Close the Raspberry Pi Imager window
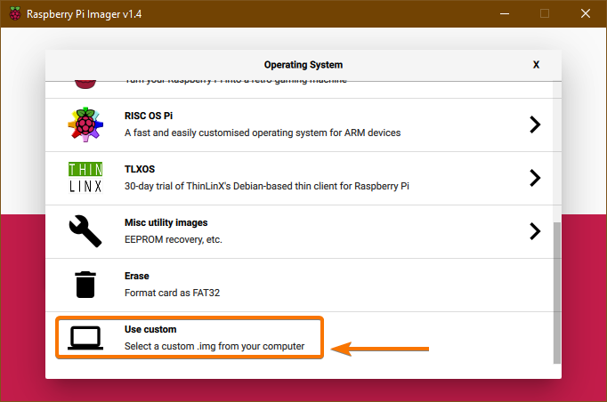The width and height of the screenshot is (607, 402). [x=586, y=13]
